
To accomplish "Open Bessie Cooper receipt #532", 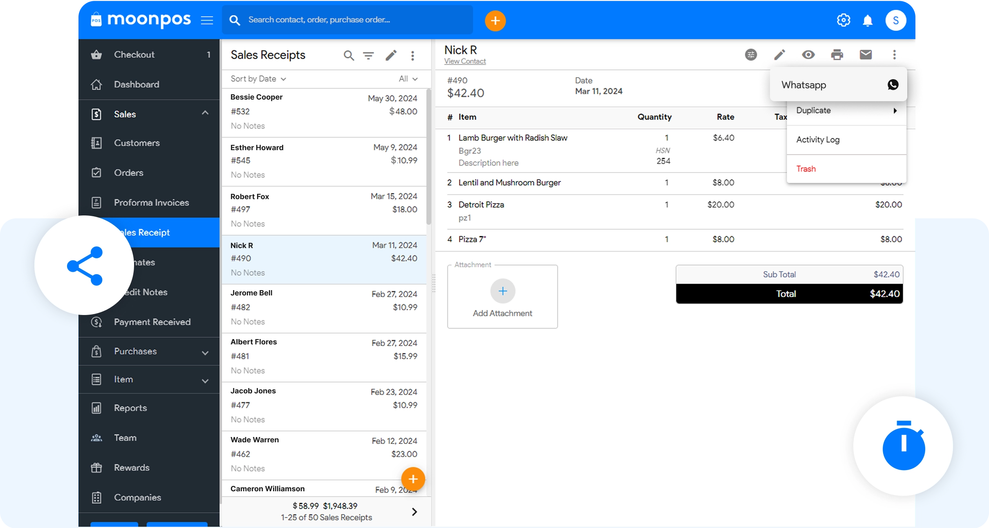I will click(x=323, y=111).
